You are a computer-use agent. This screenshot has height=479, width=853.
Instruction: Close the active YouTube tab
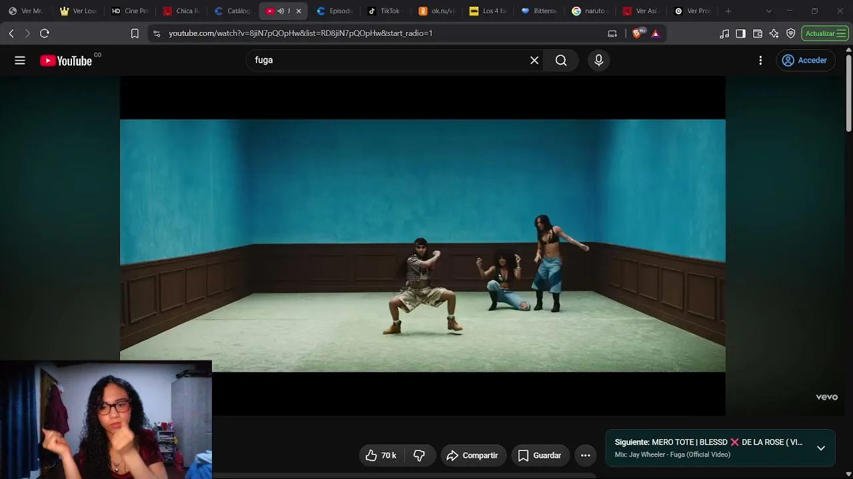(x=299, y=11)
